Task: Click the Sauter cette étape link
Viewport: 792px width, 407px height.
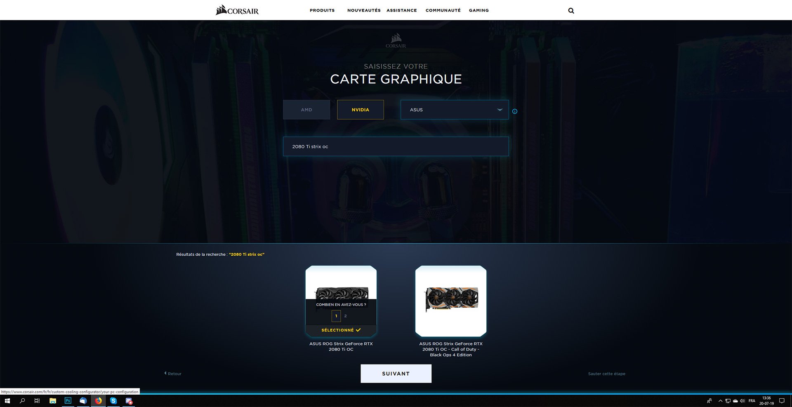Action: 606,374
